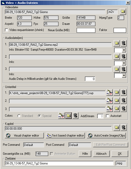Viewport: 131px width, 169px height.
Task: Browse for video file with folder icon
Action: click(123, 12)
